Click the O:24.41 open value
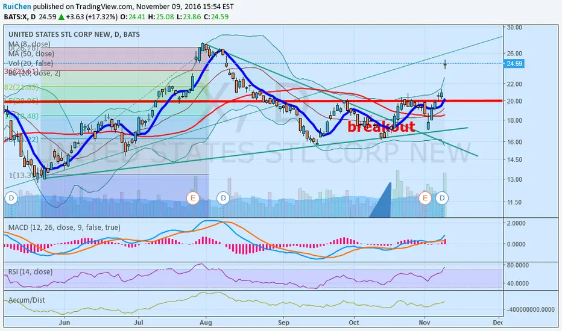Image resolution: width=562 pixels, height=331 pixels. coord(133,17)
